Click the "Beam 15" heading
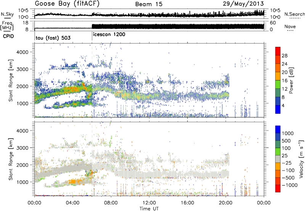This screenshot has height=211, width=305. [149, 4]
